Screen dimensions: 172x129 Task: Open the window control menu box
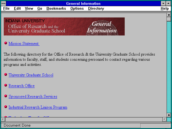pos(3,3)
